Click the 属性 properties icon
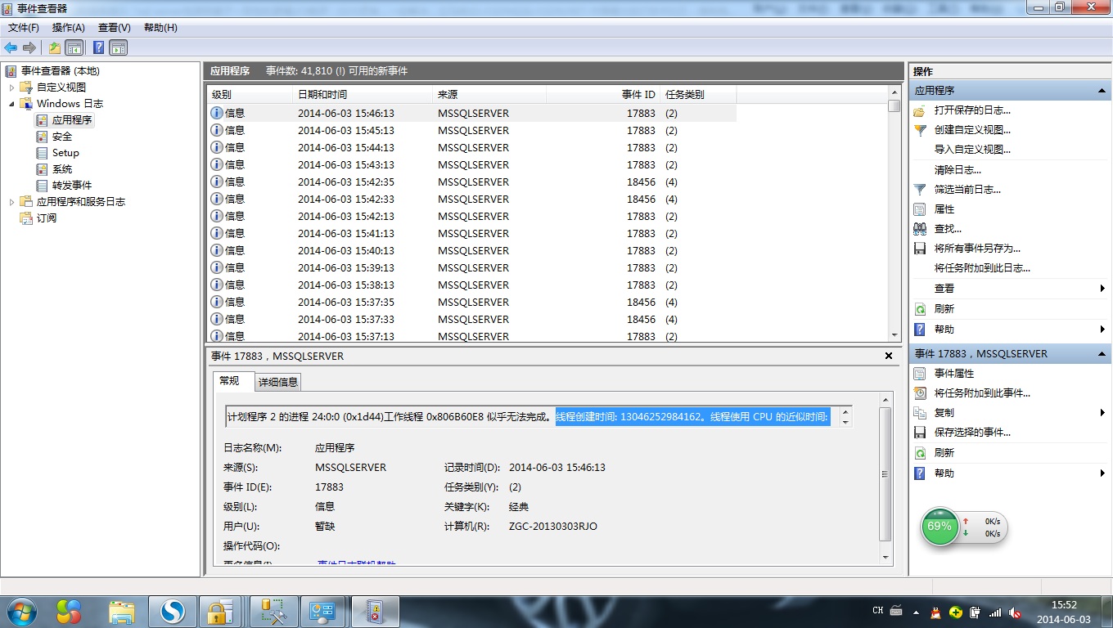This screenshot has height=628, width=1113. (920, 209)
